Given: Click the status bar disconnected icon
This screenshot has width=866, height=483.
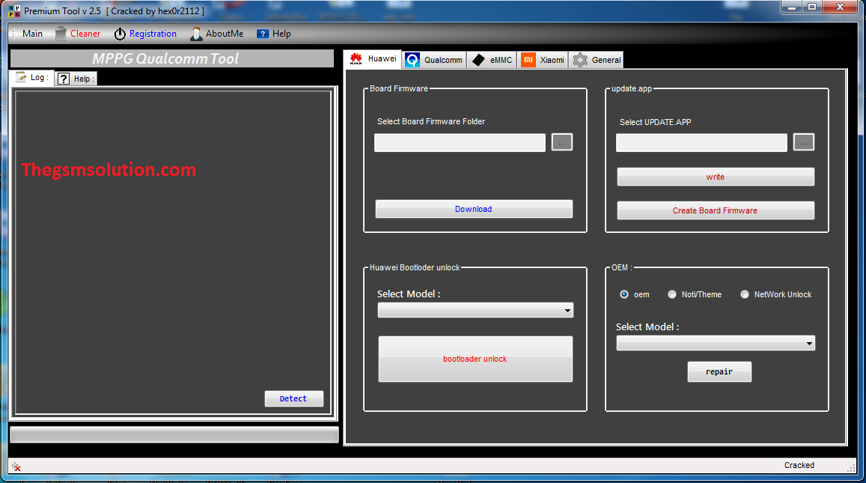Looking at the screenshot, I should [x=16, y=467].
